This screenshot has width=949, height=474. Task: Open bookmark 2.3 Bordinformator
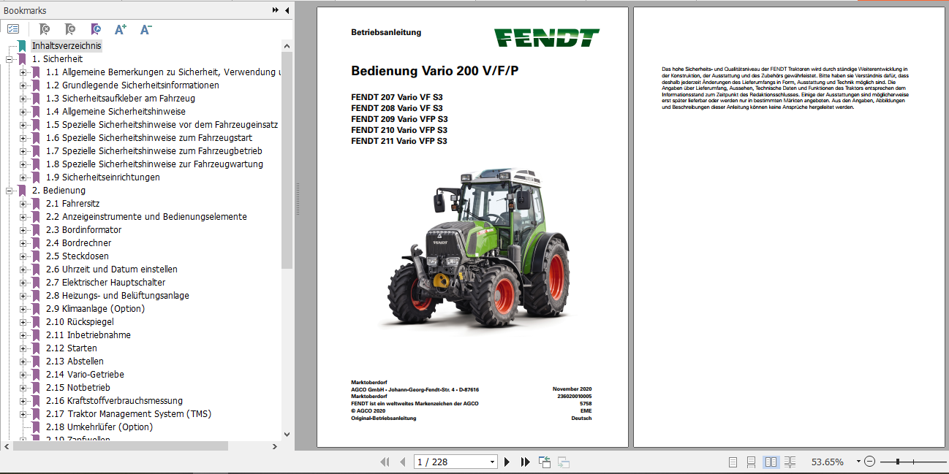83,230
